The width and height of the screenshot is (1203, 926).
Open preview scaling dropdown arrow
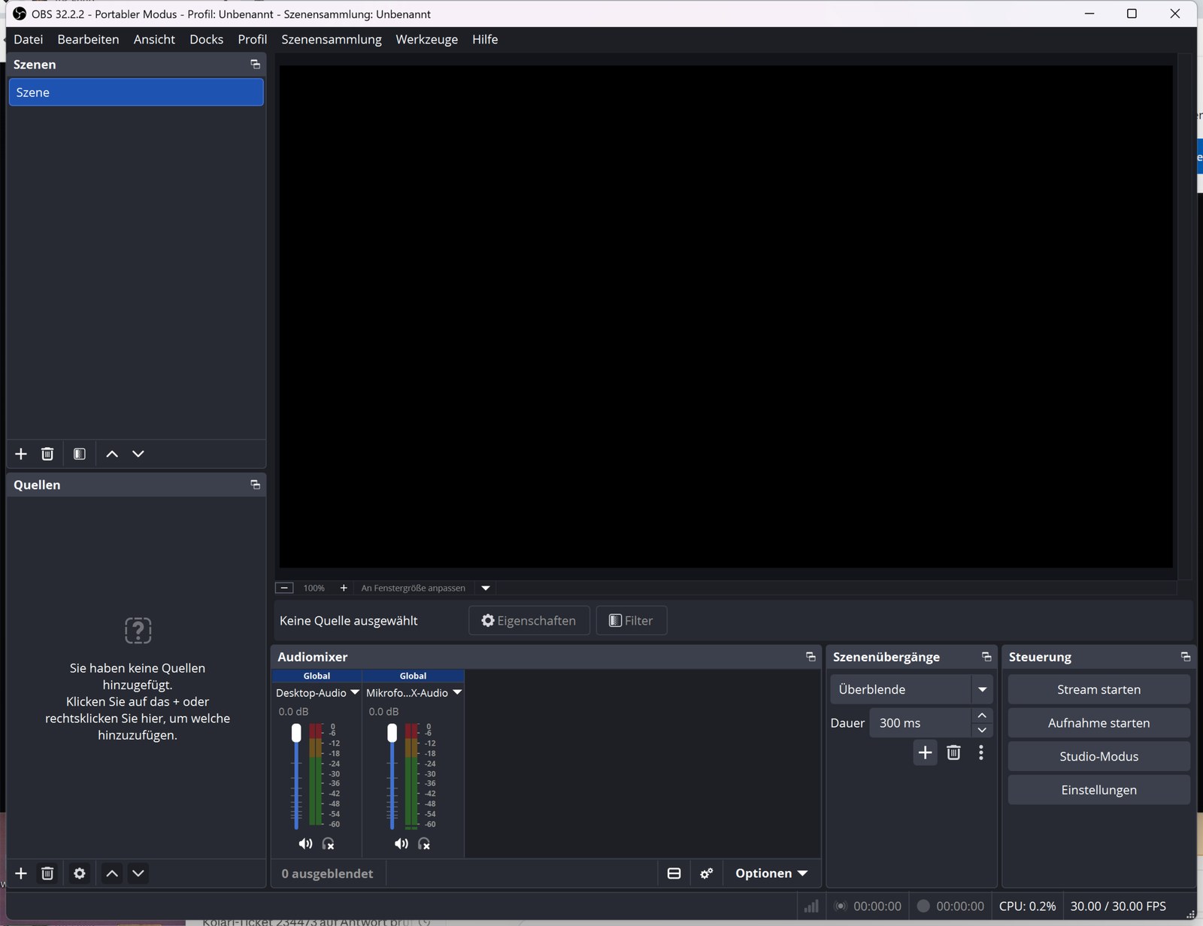point(486,588)
